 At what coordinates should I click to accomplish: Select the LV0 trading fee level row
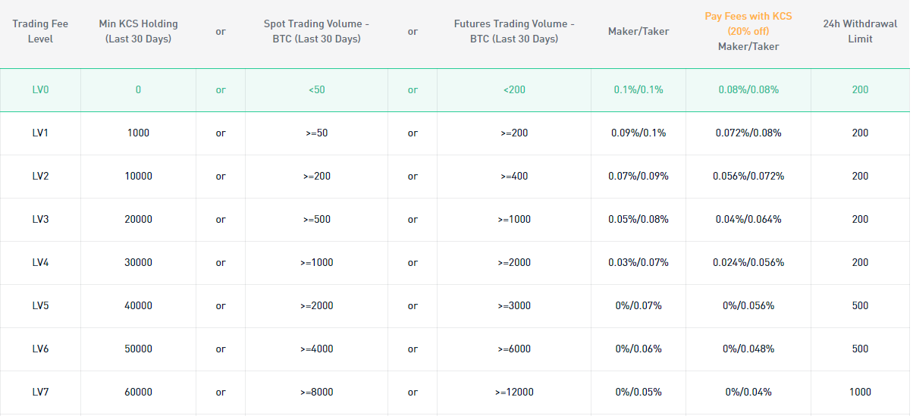(x=455, y=90)
